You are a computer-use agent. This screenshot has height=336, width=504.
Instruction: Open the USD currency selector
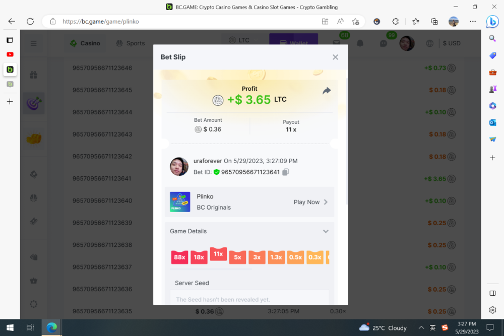(x=451, y=43)
